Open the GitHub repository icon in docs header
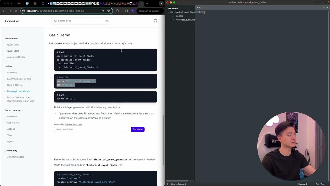The height and width of the screenshot is (186, 330). pos(155,21)
